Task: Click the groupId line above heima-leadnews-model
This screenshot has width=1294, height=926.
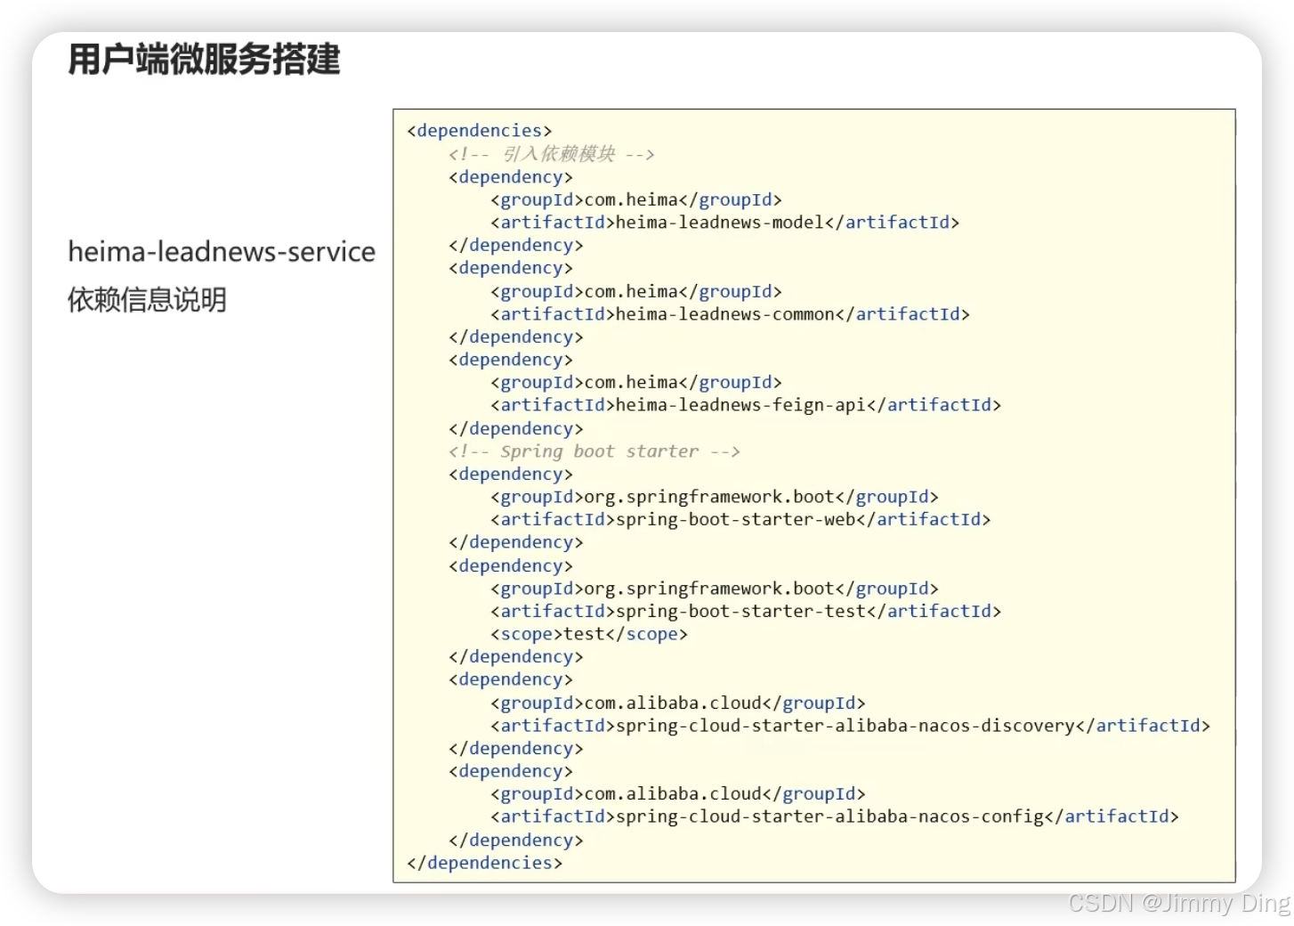Action: click(636, 199)
